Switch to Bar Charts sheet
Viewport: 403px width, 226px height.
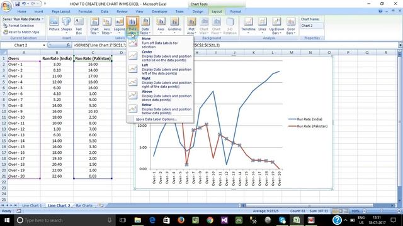[84, 205]
